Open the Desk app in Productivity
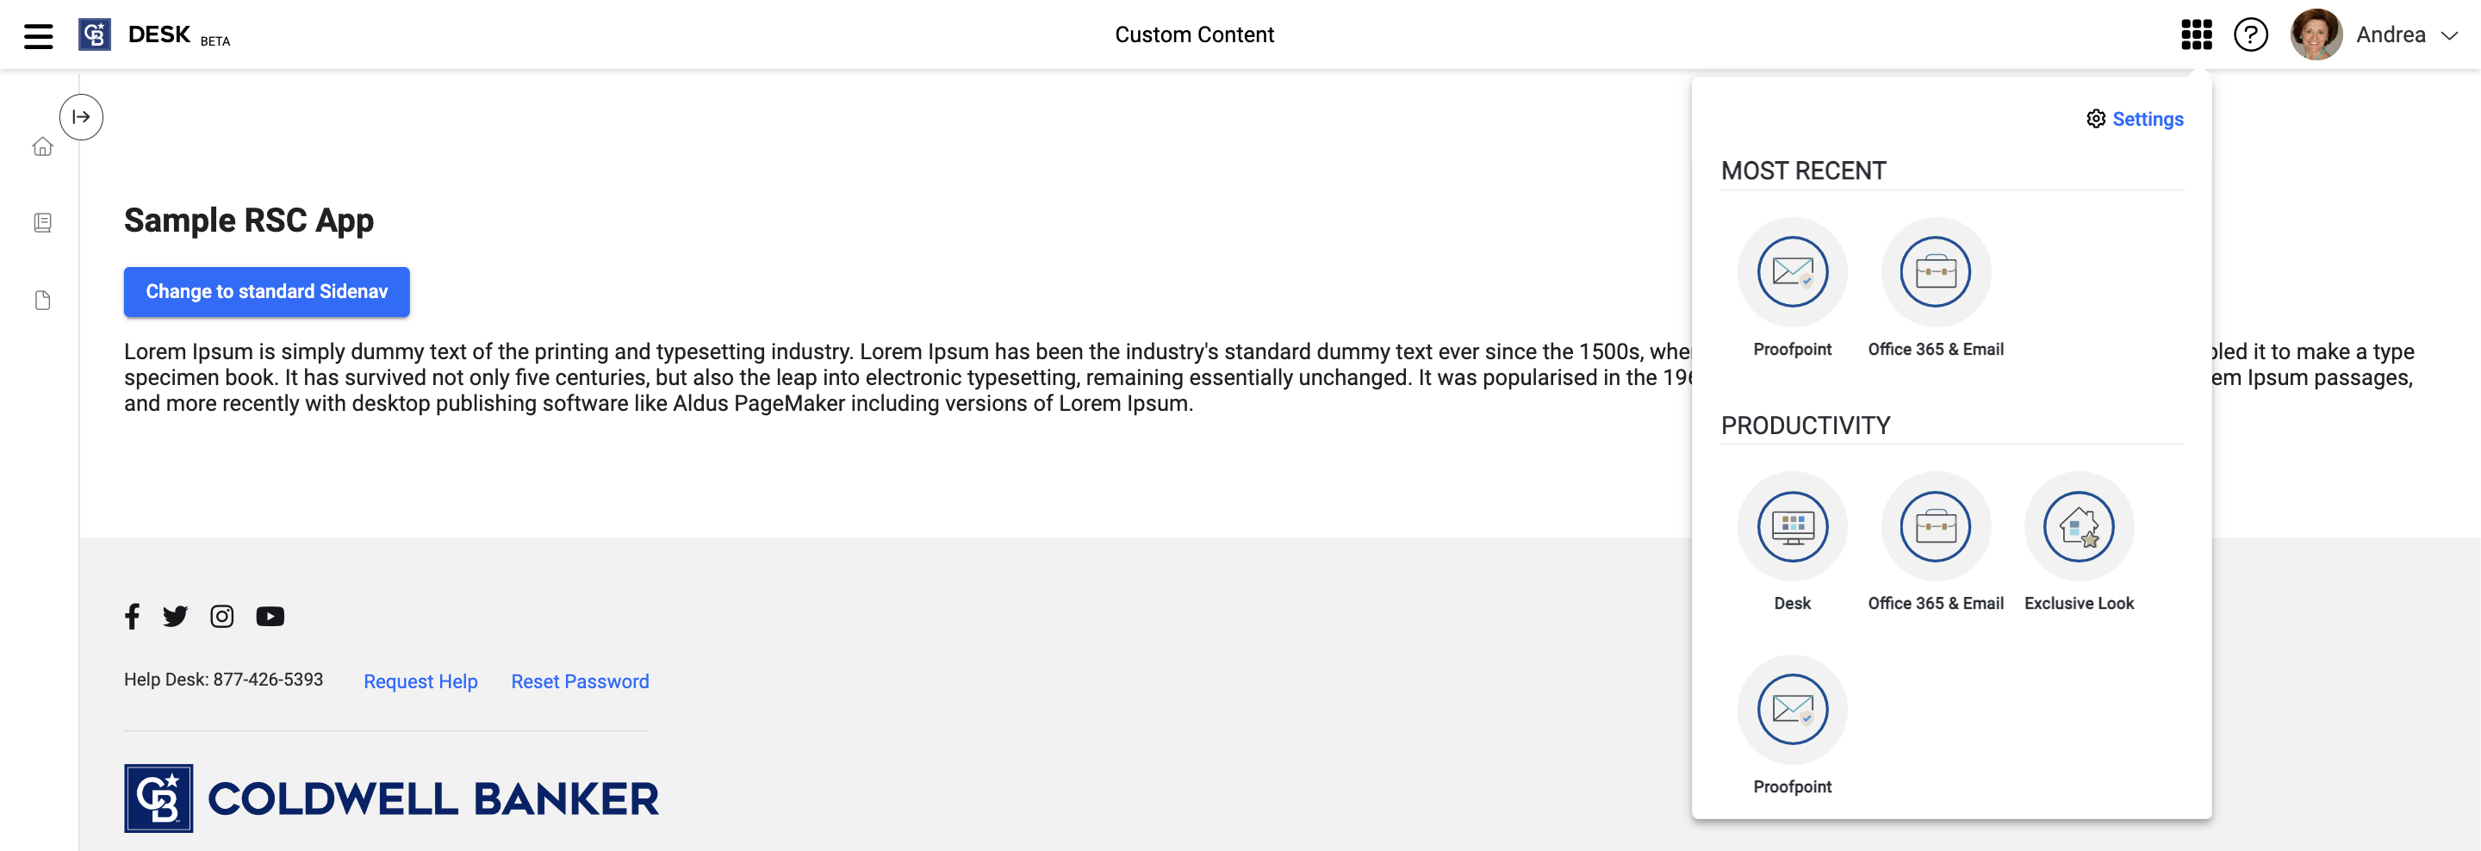 1792,526
